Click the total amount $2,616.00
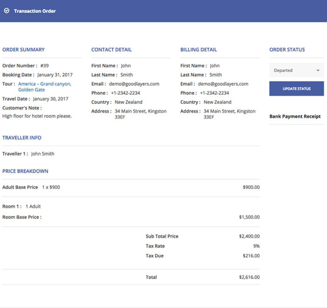This screenshot has height=308, width=327. [x=249, y=277]
